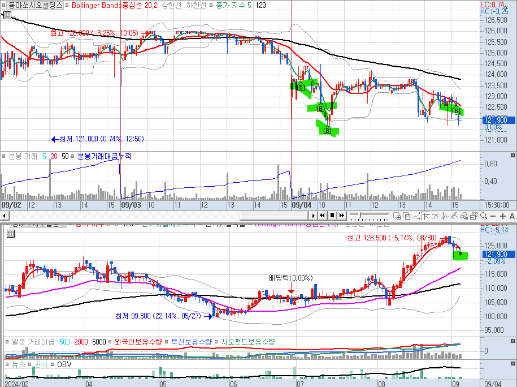Click the 121,900 current price tag on upper chart
517x387 pixels.
pos(497,120)
